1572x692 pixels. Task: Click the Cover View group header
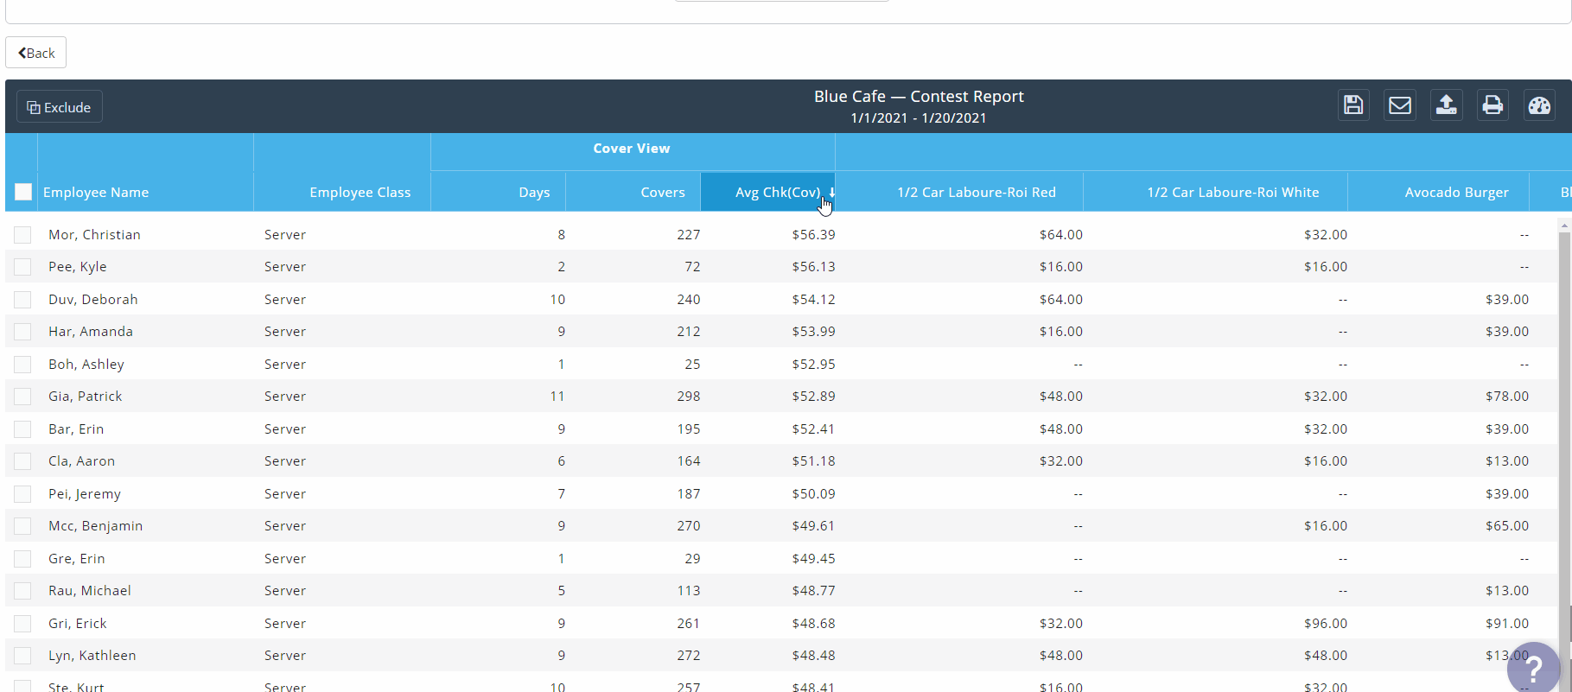point(632,149)
